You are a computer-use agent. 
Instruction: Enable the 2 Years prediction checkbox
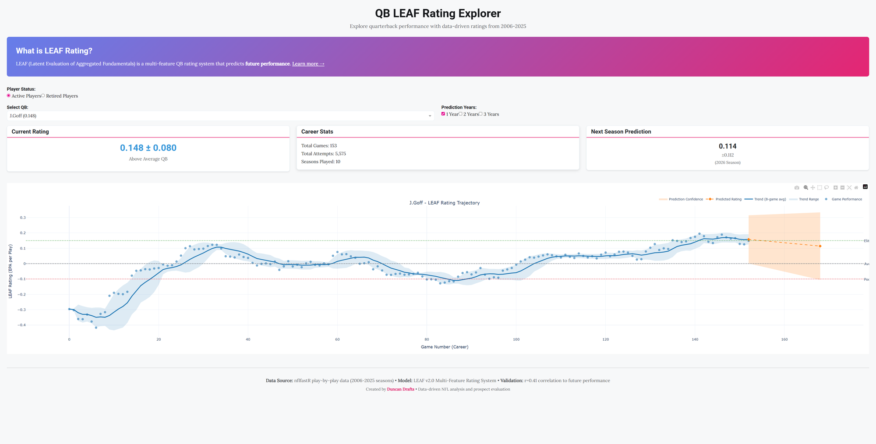point(460,114)
